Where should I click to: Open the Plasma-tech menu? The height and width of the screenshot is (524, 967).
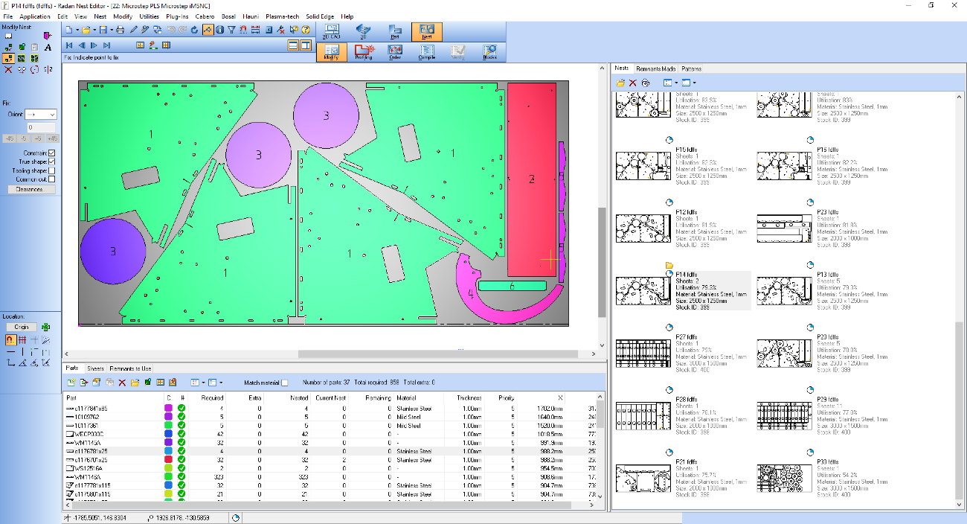point(282,16)
